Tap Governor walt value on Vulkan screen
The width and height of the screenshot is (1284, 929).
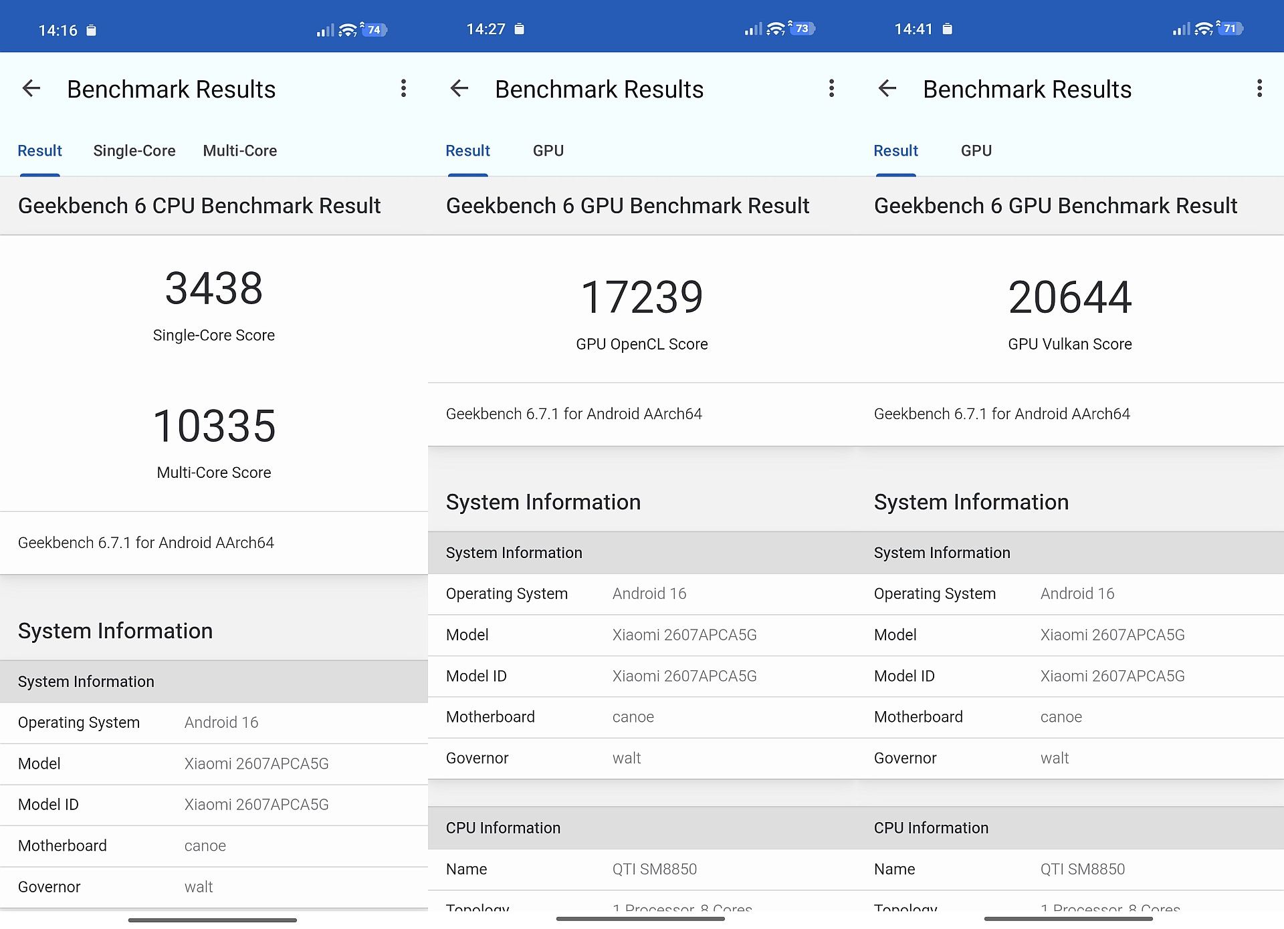point(1055,758)
